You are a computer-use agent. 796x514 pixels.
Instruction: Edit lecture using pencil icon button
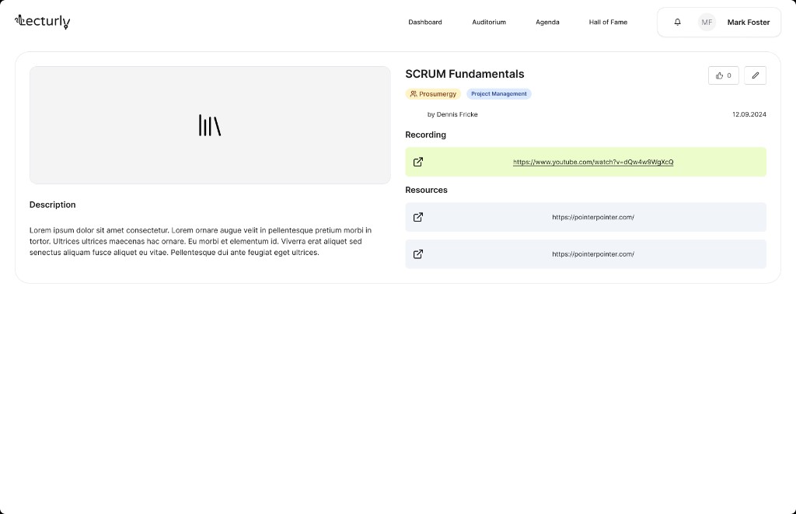[755, 75]
